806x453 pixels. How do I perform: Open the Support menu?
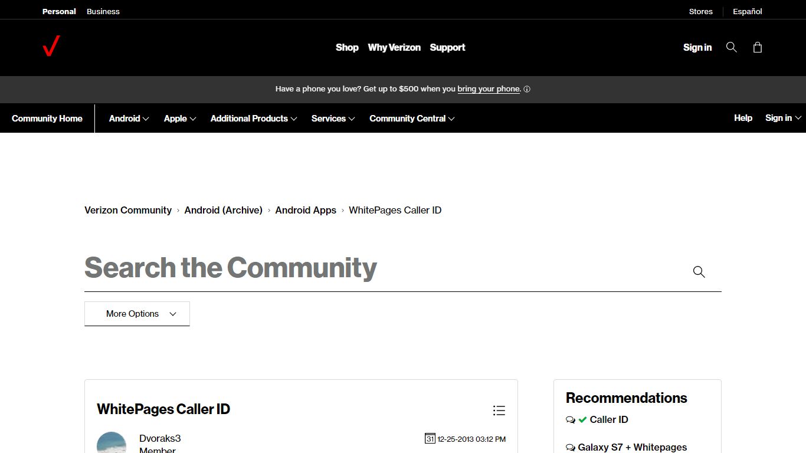(x=447, y=47)
